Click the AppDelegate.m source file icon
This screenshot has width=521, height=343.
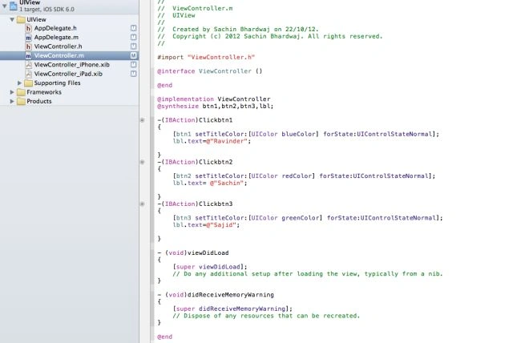(x=29, y=38)
